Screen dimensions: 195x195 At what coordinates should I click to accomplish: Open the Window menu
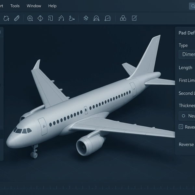pyautogui.click(x=34, y=6)
